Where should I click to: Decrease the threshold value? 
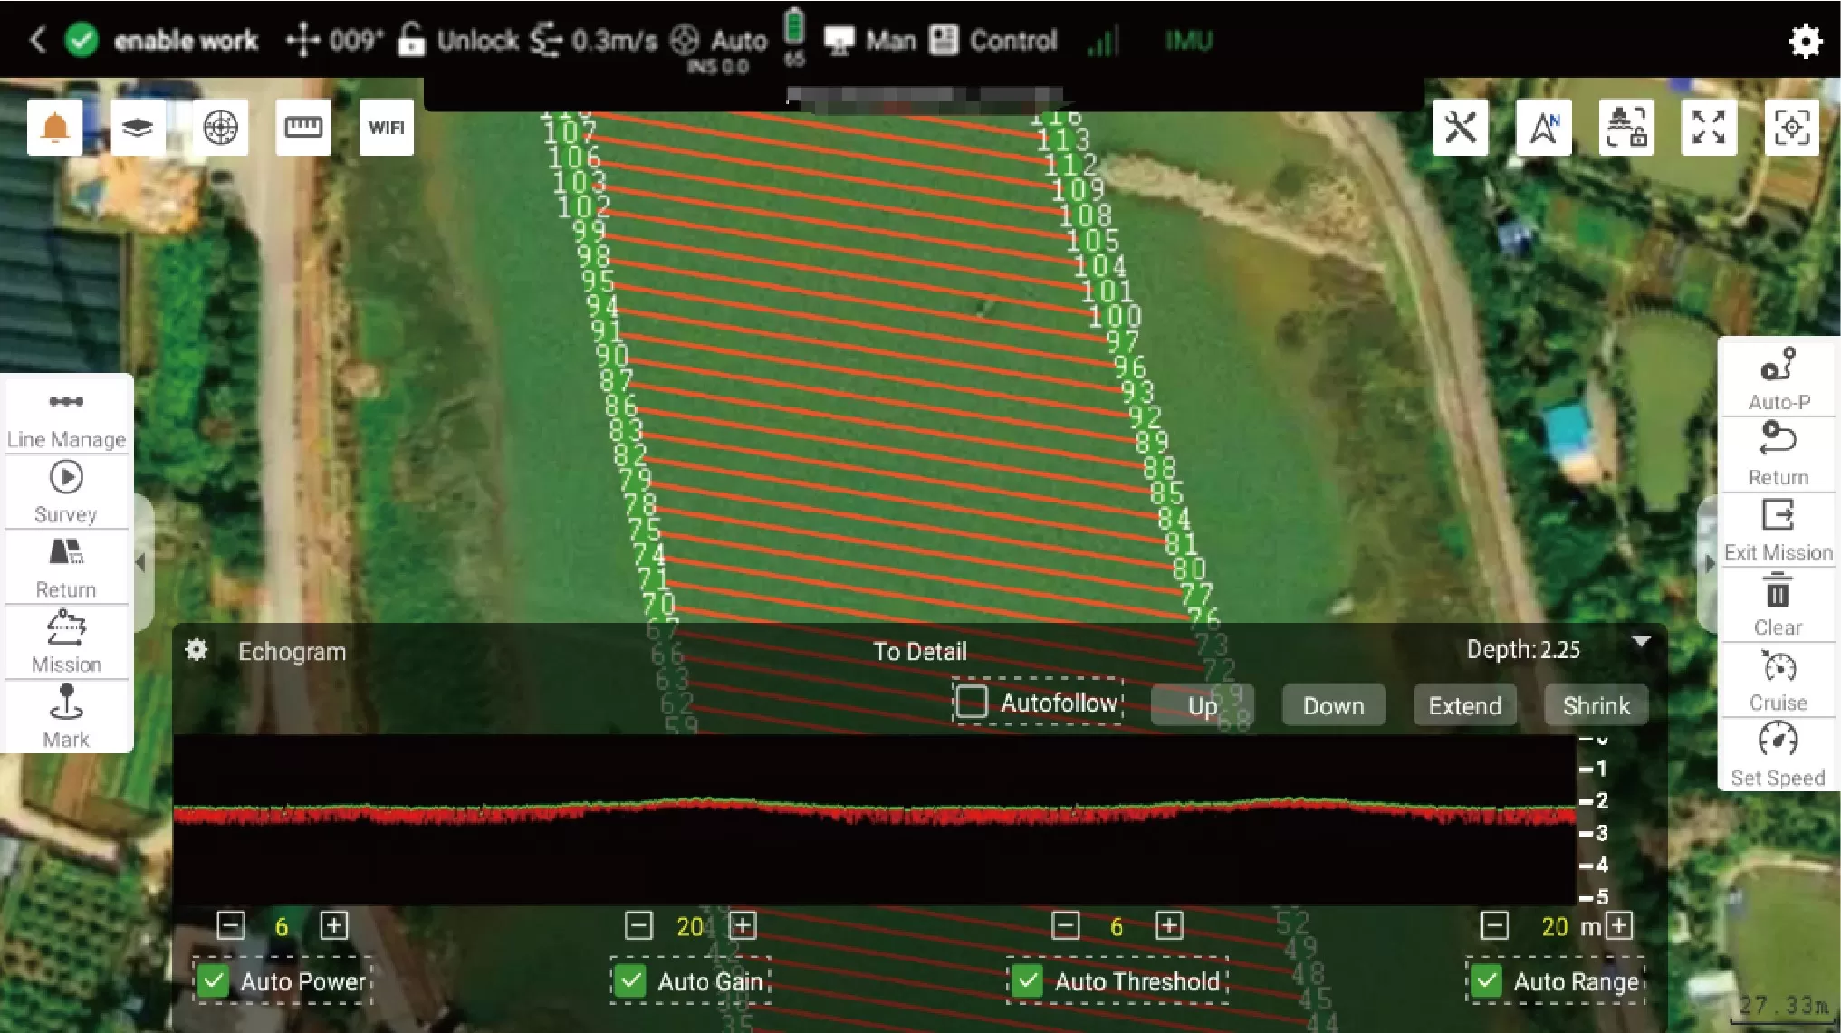[1065, 925]
